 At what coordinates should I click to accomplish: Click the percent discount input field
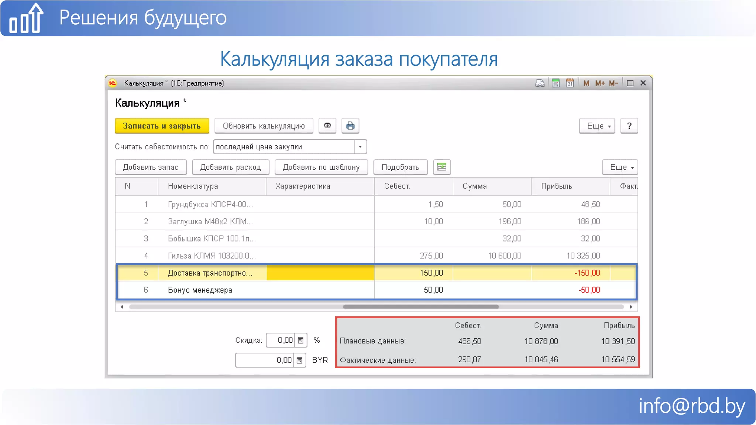click(281, 340)
